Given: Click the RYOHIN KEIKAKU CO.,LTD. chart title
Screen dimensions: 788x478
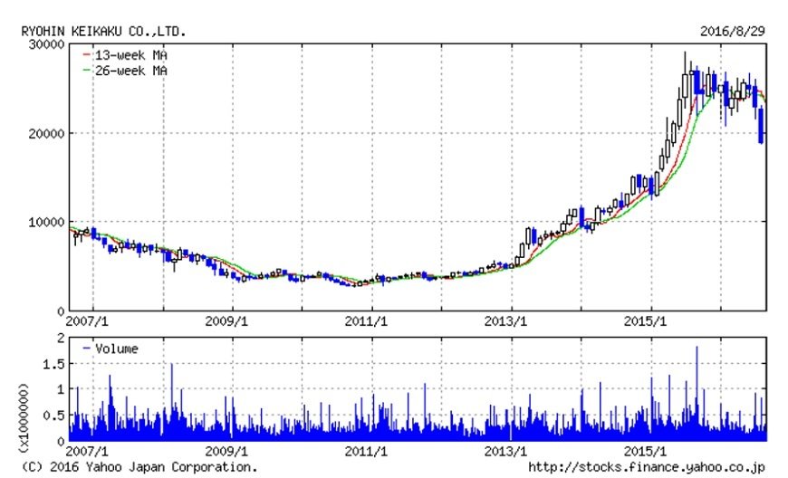Looking at the screenshot, I should tap(104, 31).
